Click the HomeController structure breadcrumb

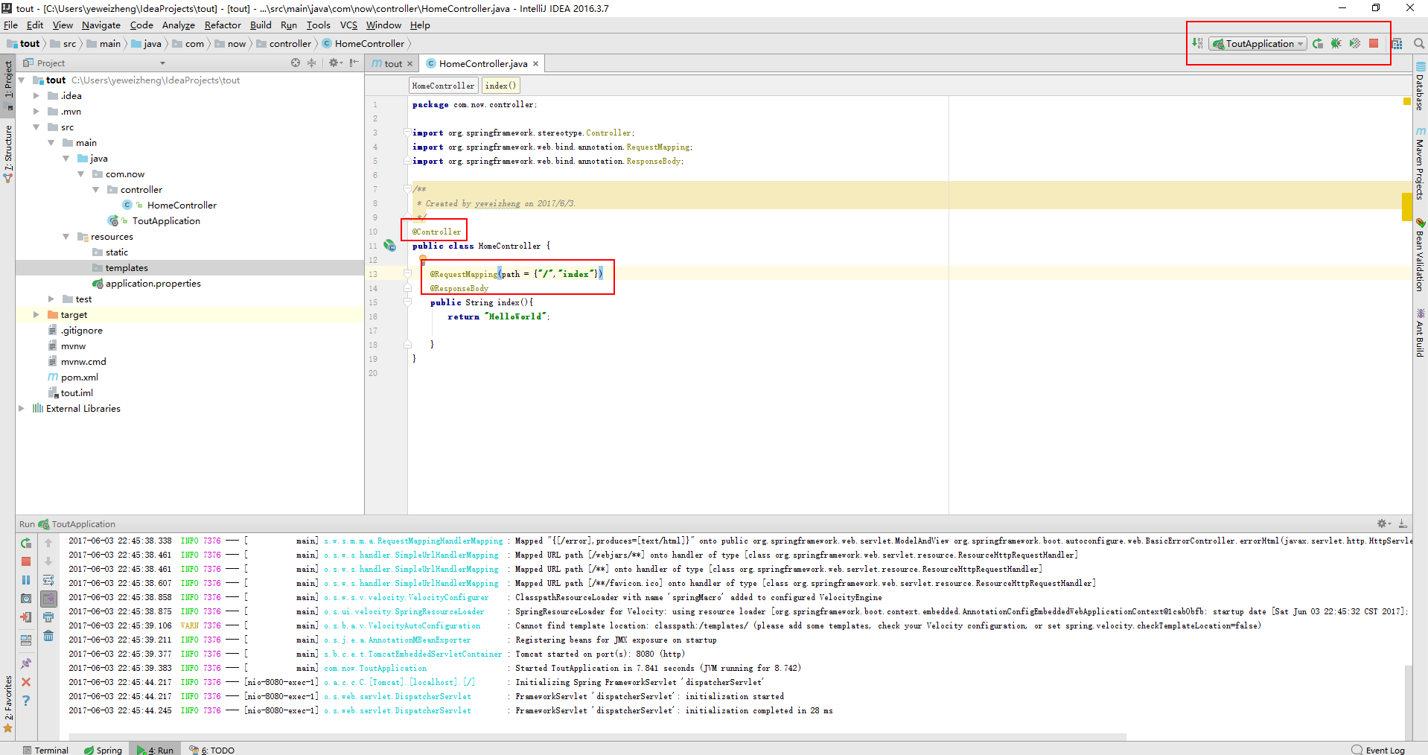coord(443,86)
